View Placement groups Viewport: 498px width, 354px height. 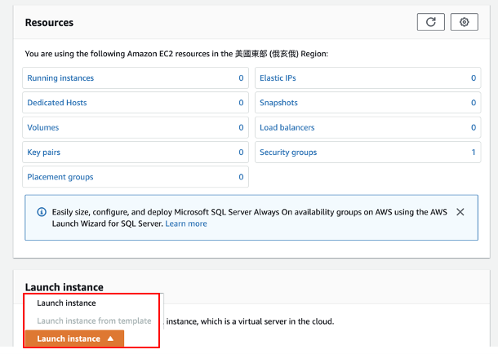coord(60,177)
